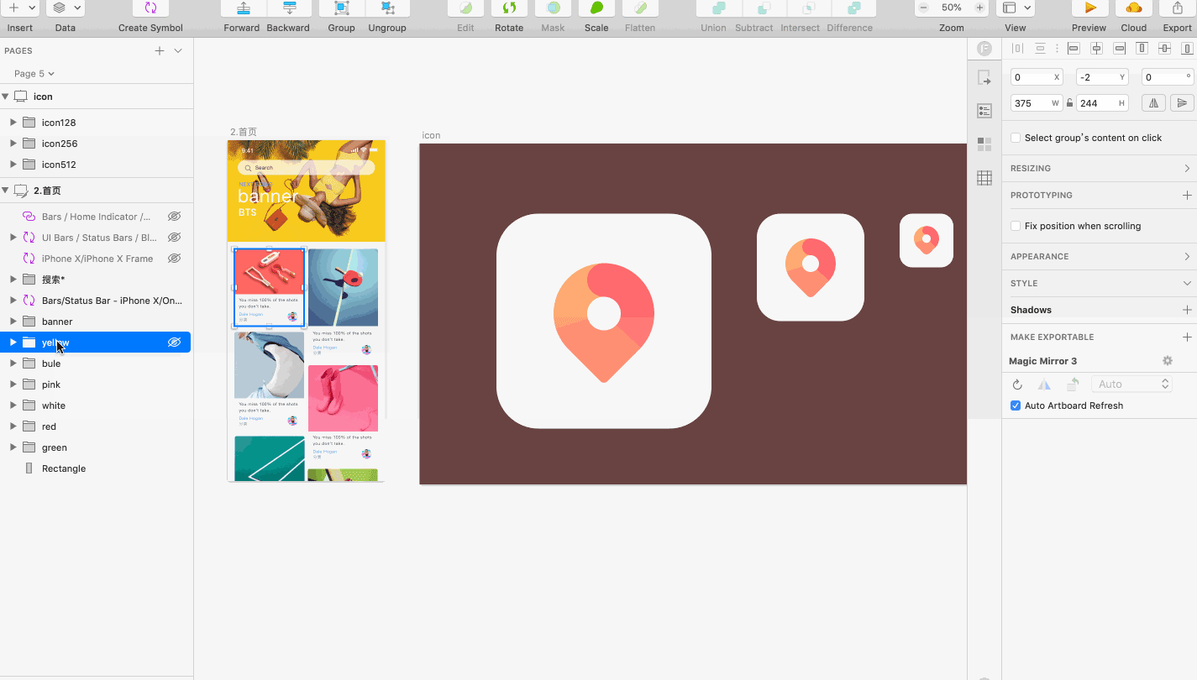Enable Fix position when scrolling

[1016, 226]
